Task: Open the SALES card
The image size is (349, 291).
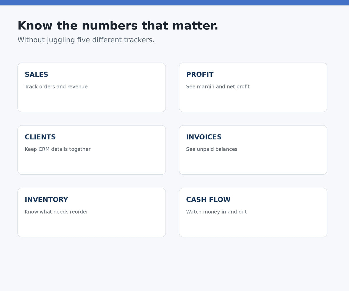Action: tap(92, 87)
